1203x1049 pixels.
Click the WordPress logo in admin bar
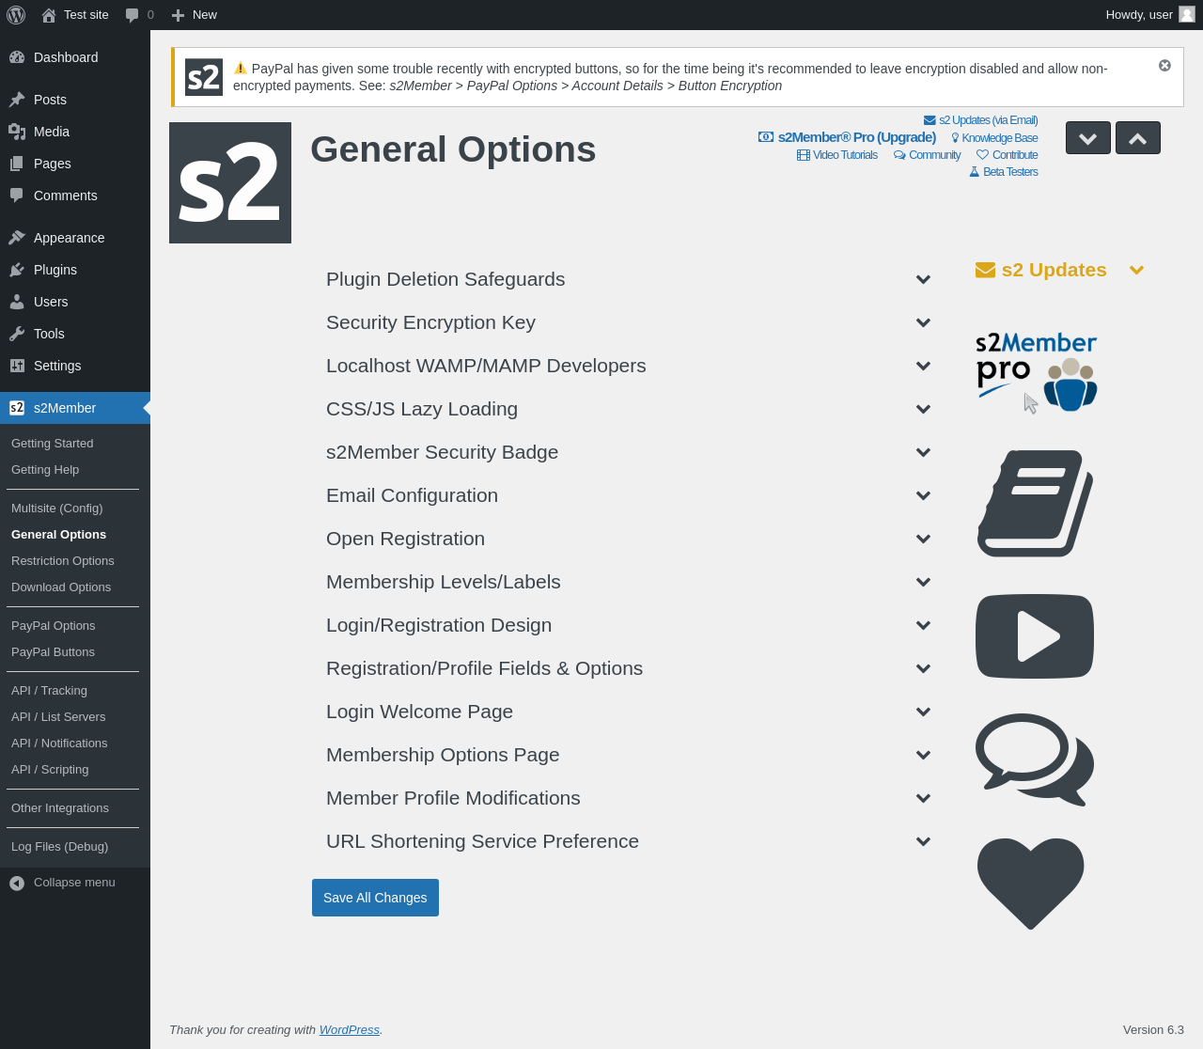click(16, 15)
